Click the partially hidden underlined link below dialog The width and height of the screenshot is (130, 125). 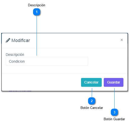point(20,91)
